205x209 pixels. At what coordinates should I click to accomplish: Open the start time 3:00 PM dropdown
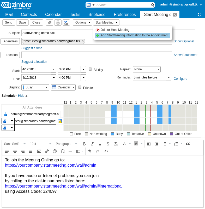point(83,69)
